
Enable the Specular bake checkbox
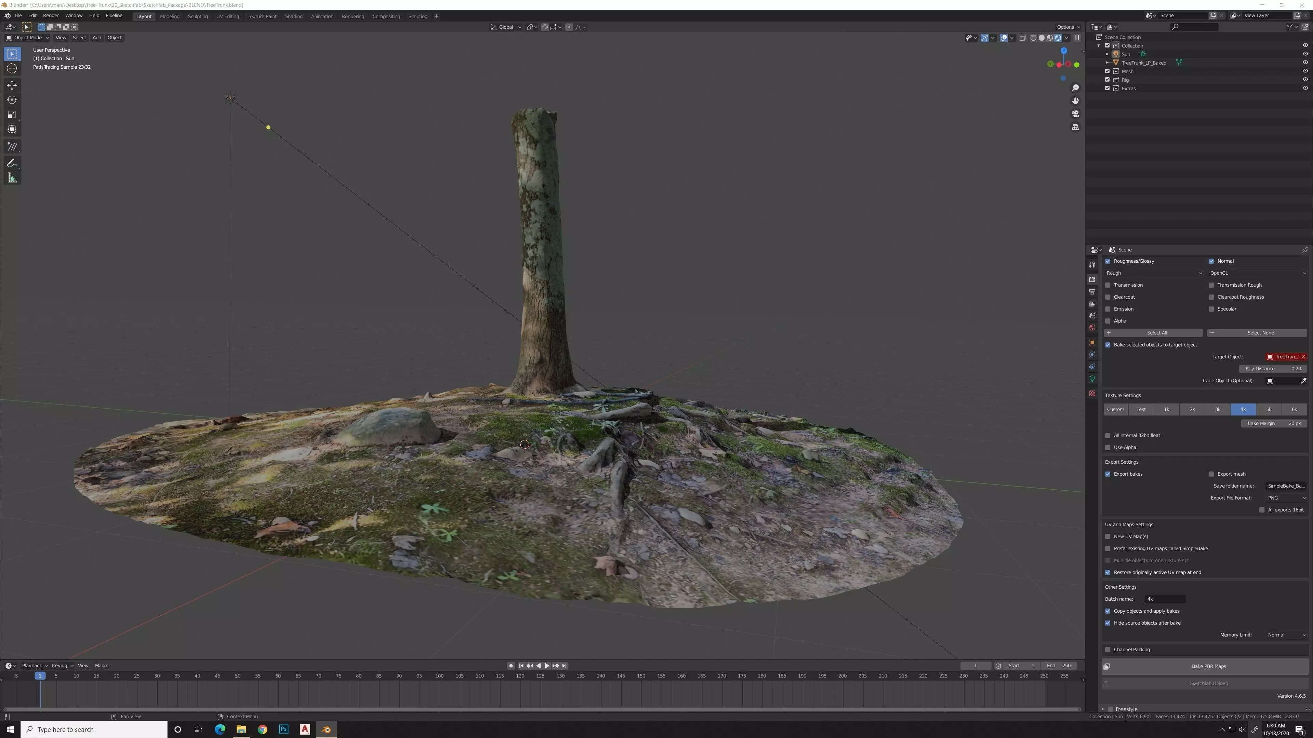click(x=1211, y=309)
